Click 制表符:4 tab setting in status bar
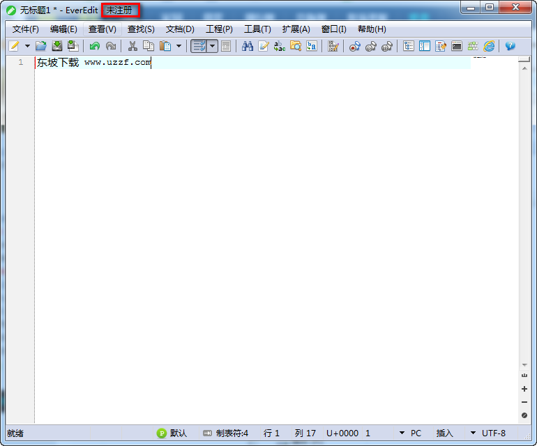Image resolution: width=537 pixels, height=446 pixels. pyautogui.click(x=232, y=433)
